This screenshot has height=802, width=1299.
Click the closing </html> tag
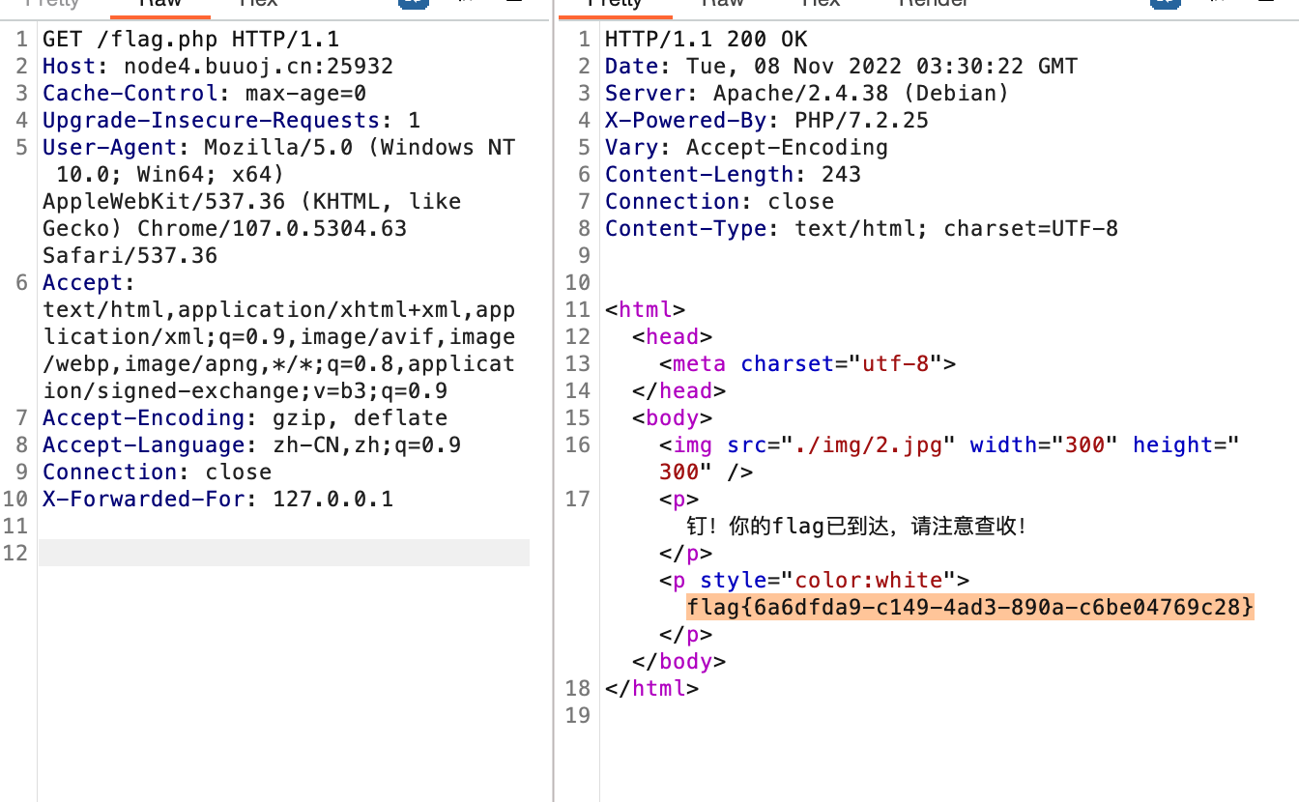point(651,689)
